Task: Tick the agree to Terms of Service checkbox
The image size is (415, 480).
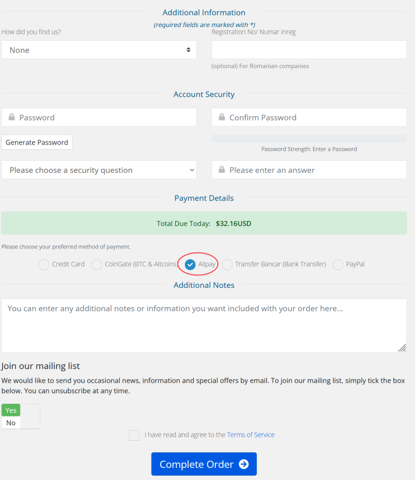Action: point(134,435)
